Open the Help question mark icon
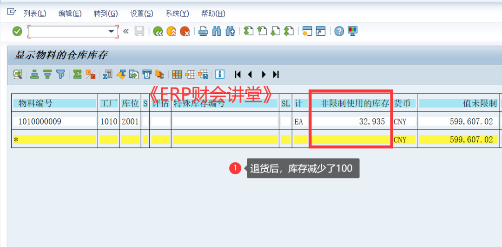Image resolution: width=502 pixels, height=247 pixels. coord(339,32)
